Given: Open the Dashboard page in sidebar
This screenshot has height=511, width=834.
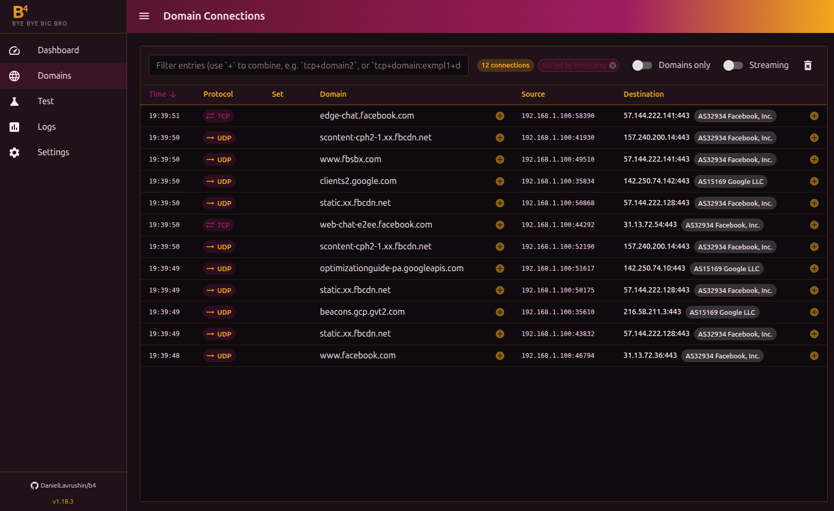Looking at the screenshot, I should [58, 50].
